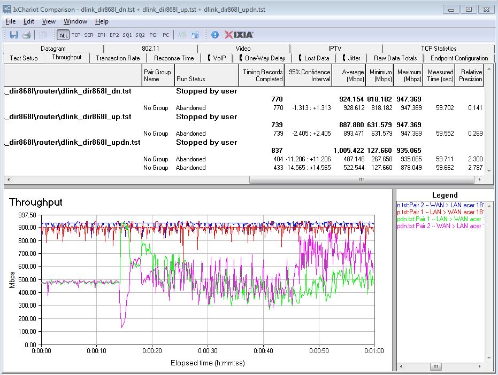Switch to the 802.11 tab
The image size is (498, 375).
pos(150,49)
